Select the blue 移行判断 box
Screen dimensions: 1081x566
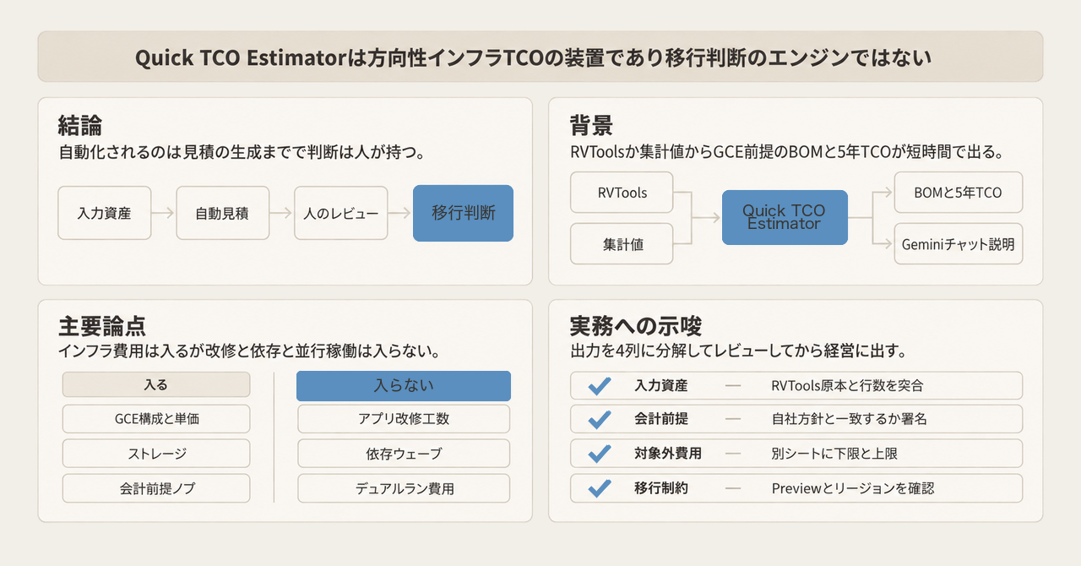click(463, 213)
